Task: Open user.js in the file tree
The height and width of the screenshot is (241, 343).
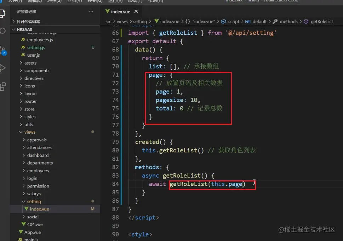Action: (34, 55)
